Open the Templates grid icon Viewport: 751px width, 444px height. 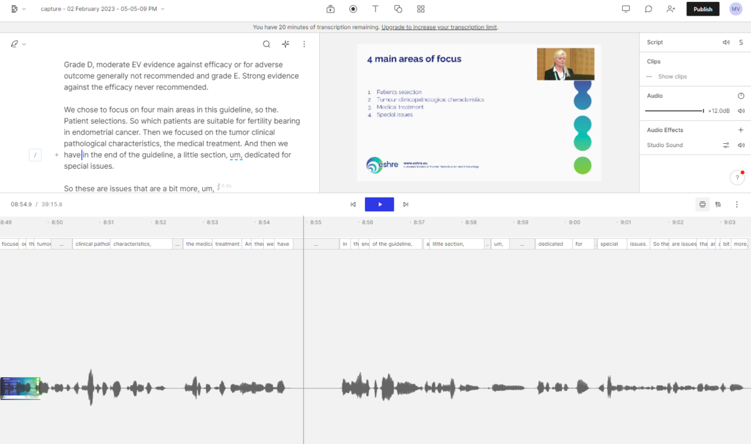[x=421, y=9]
